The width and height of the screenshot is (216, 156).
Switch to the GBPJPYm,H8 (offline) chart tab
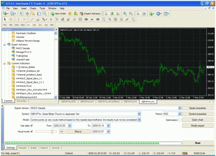point(109,102)
